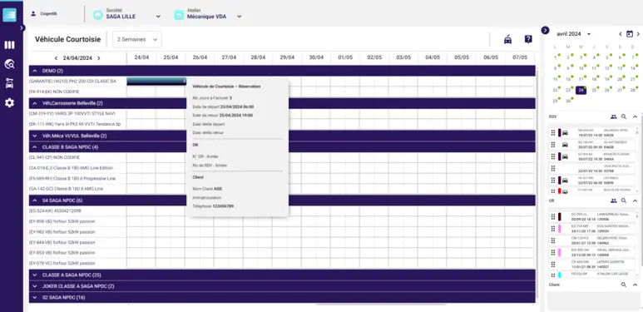
Task: Open the hamburger menu in the sidebar
Action: 9,15
